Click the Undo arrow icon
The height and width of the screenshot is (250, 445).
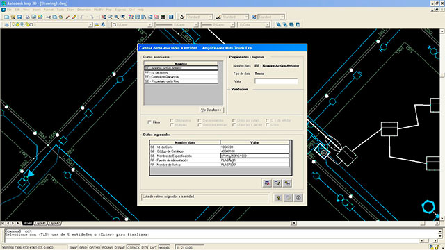82,17
